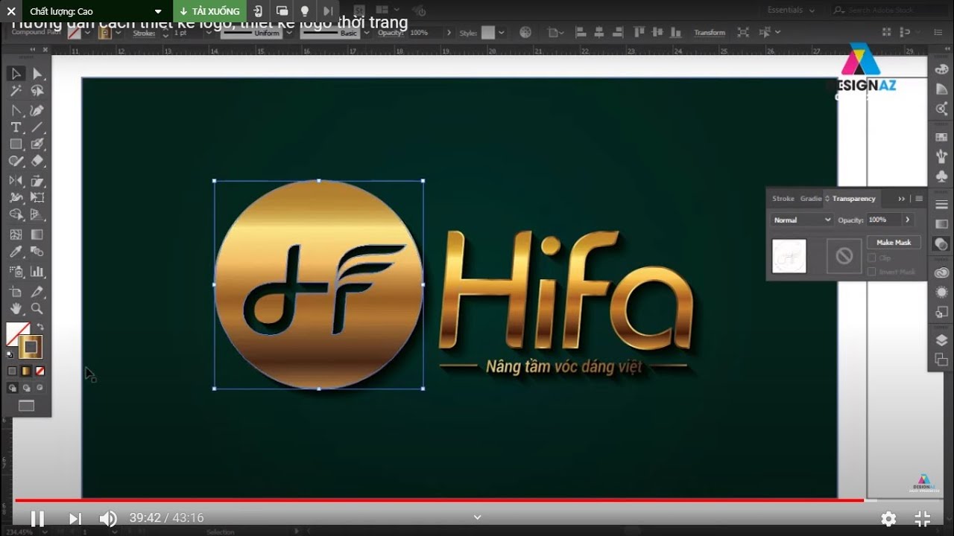The image size is (954, 536).
Task: Click the artwork thumbnail in Transparency panel
Action: coord(789,256)
